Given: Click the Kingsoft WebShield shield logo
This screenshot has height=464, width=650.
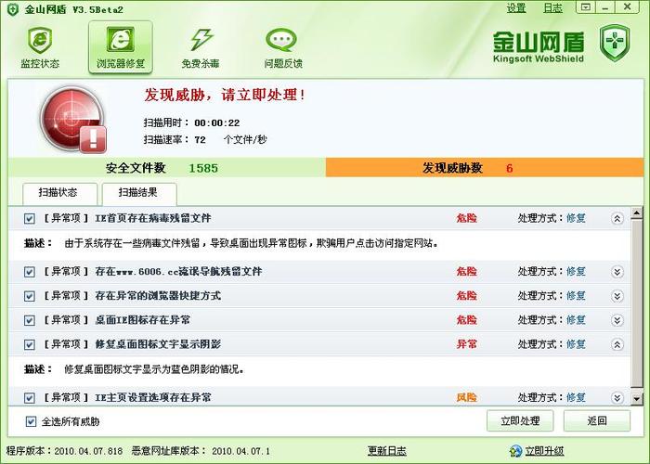Looking at the screenshot, I should (x=615, y=43).
